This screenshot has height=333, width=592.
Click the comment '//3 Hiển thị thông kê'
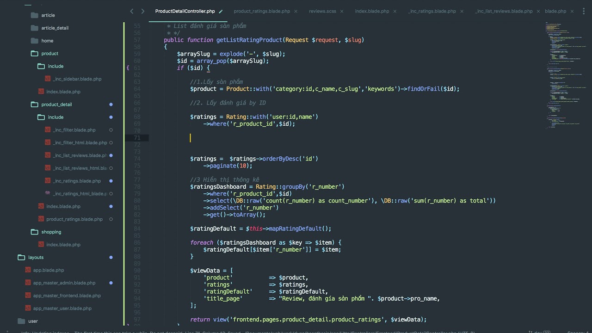[x=225, y=179]
